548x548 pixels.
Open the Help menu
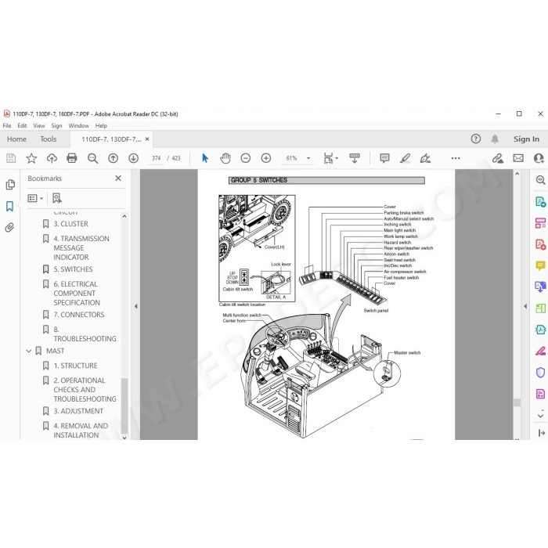pos(101,125)
